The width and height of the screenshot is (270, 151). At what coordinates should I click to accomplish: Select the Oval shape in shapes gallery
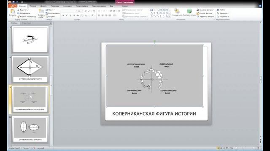164,10
